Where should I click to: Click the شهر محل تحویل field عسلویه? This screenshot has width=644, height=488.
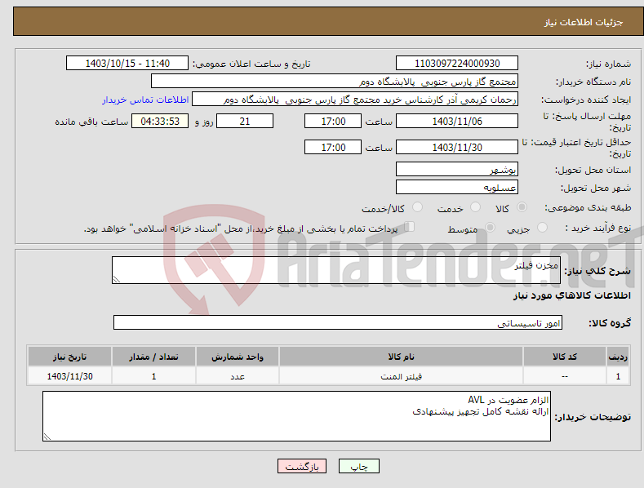[457, 188]
